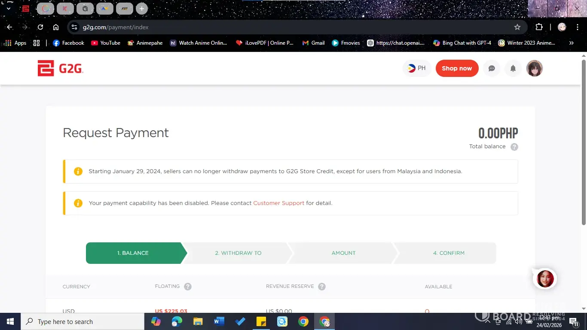The height and width of the screenshot is (330, 587).
Task: Open the iLovePDF bookmark
Action: click(x=265, y=43)
